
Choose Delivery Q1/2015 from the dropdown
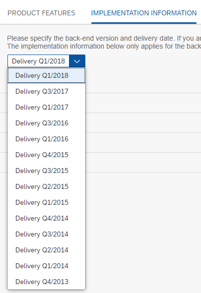(46, 203)
